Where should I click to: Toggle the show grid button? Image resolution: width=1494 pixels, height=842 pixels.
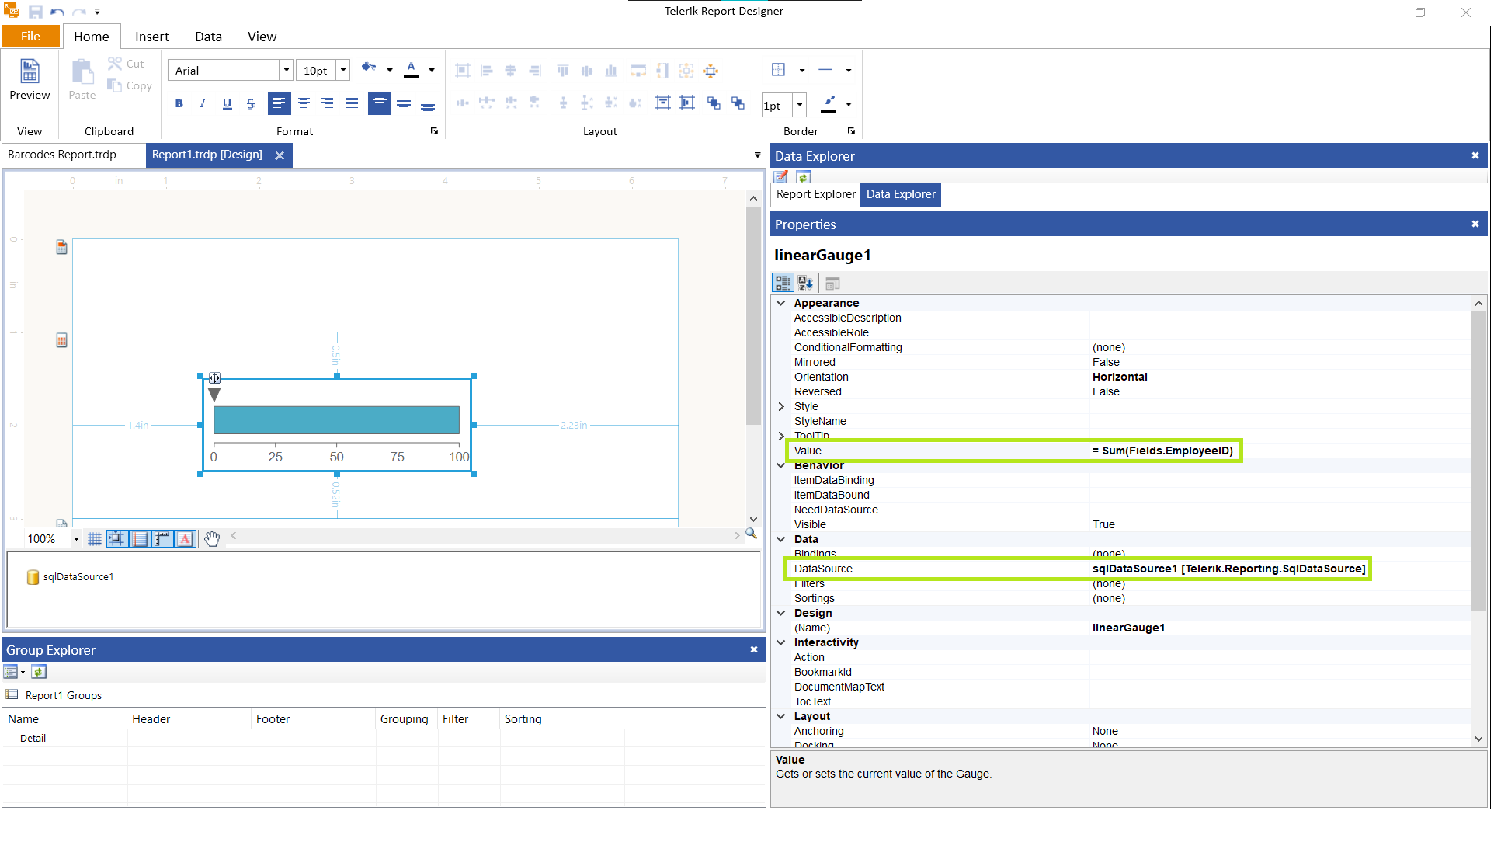(95, 539)
